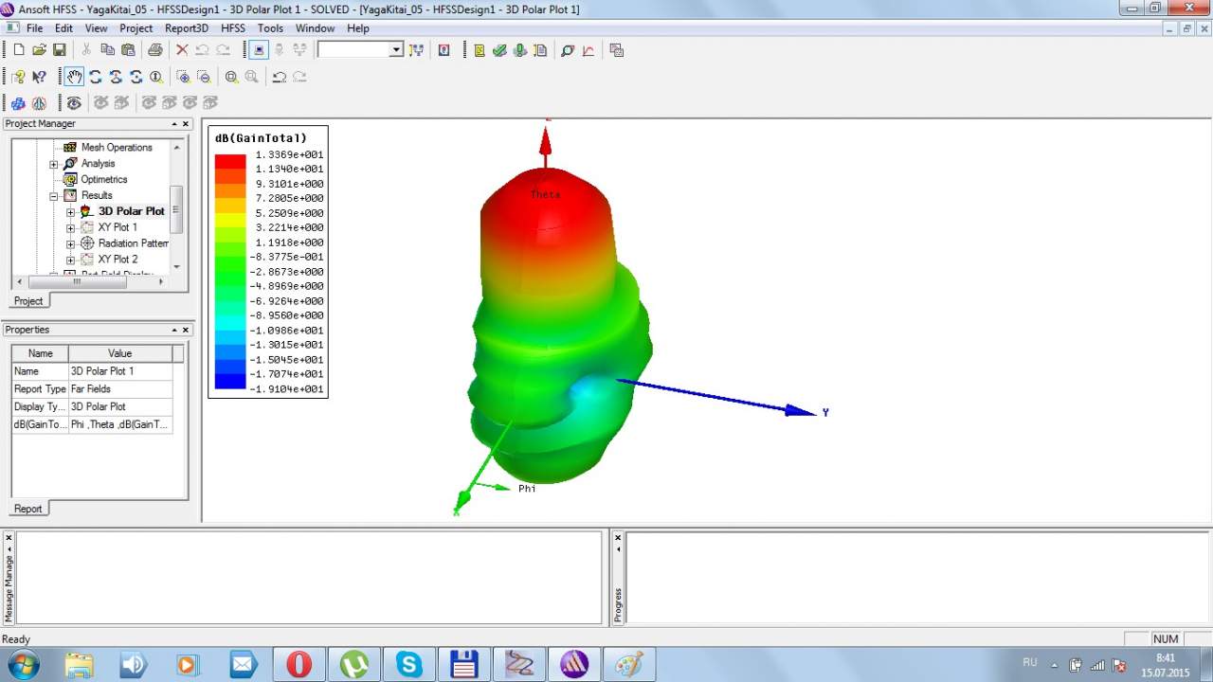
Task: Click the green checkmark Validate icon
Action: [499, 50]
